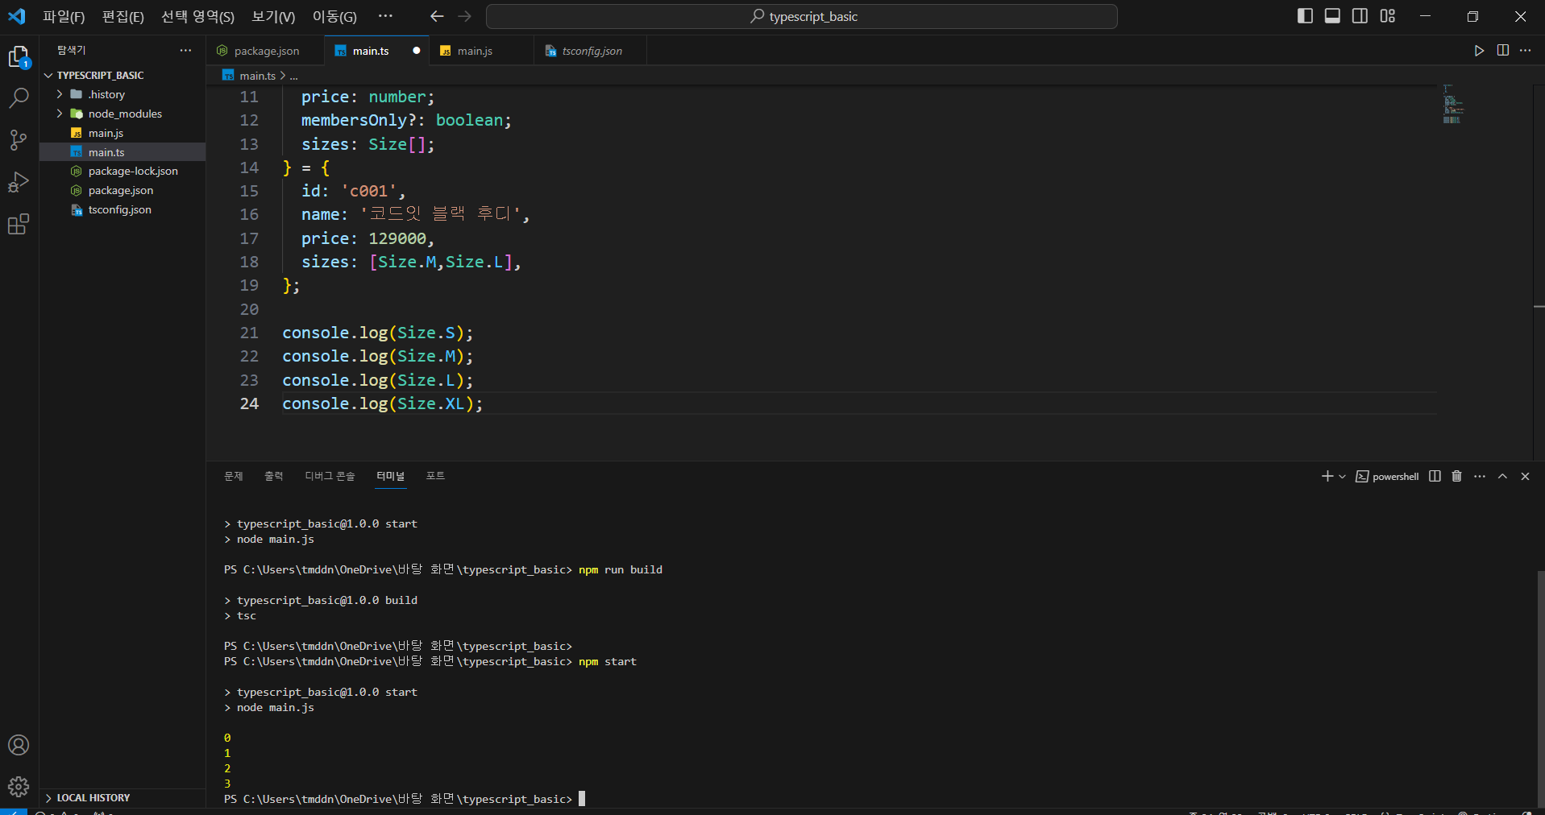Run the code with the play icon
The width and height of the screenshot is (1545, 815).
(x=1479, y=51)
